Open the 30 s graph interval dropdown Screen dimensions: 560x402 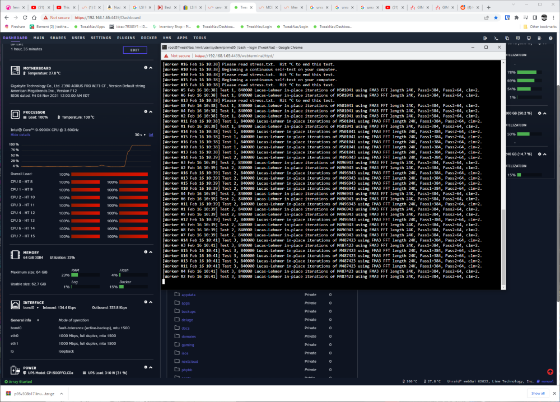point(140,134)
